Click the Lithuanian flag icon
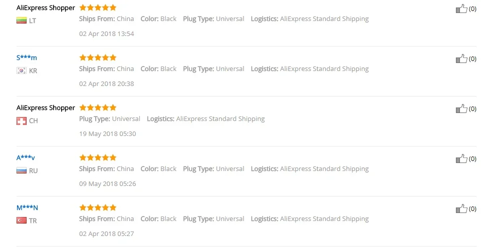This screenshot has width=493, height=247. click(22, 20)
